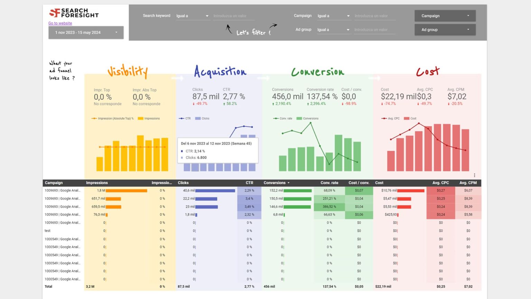This screenshot has width=531, height=299.
Task: Expand the Search keyword 'Igual a' operator dropdown
Action: (x=193, y=16)
